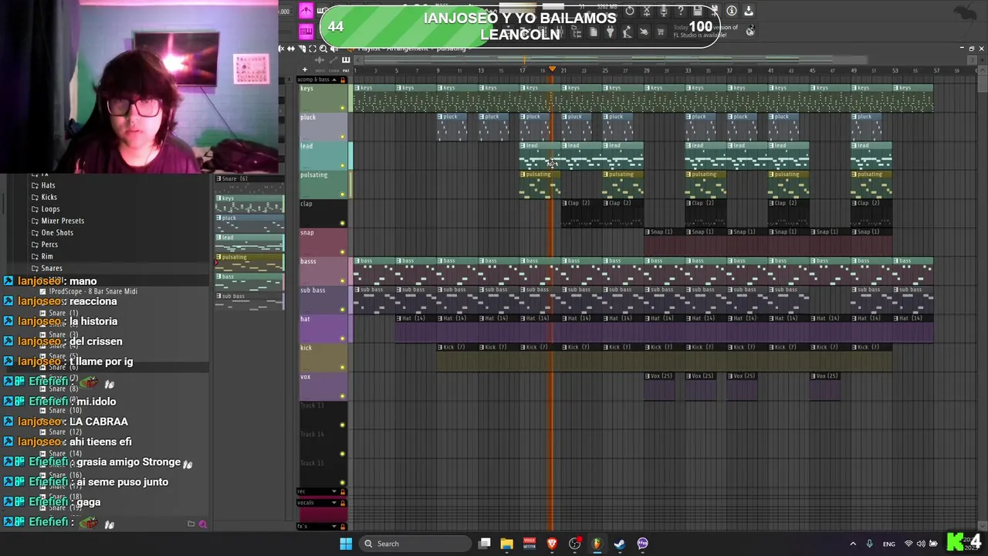Expand the Rim folder
Image resolution: width=988 pixels, height=556 pixels.
pyautogui.click(x=47, y=256)
